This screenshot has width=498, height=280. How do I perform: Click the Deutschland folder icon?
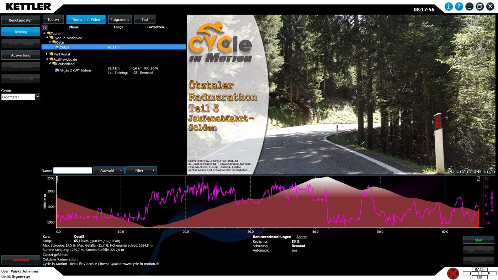click(54, 64)
